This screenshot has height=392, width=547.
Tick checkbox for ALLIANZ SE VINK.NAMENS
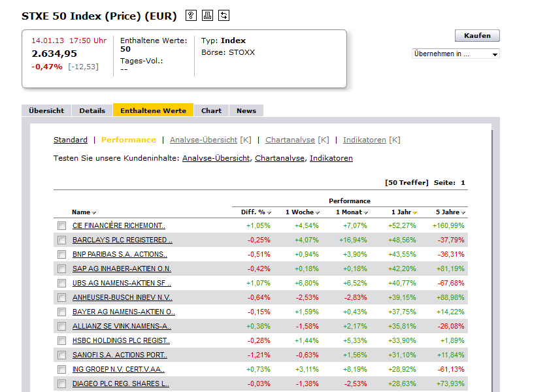pos(61,326)
